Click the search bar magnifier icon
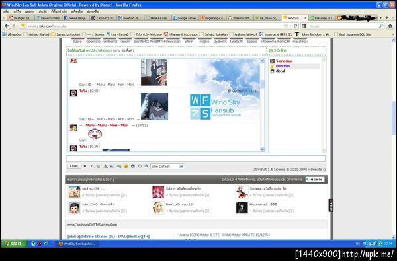The image size is (397, 261). (381, 26)
